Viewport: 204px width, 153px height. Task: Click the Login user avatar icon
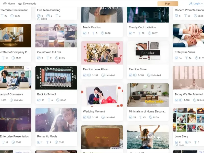(191, 4)
